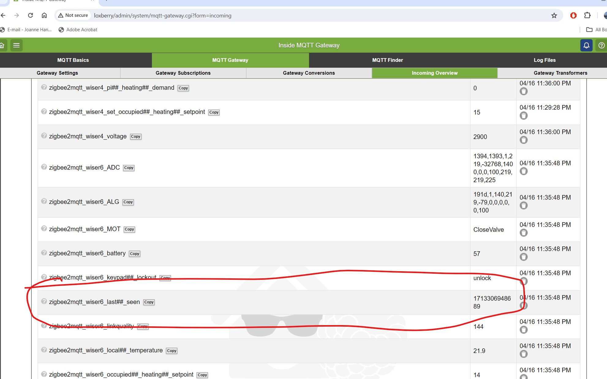Click the help question mark icon in header

601,45
